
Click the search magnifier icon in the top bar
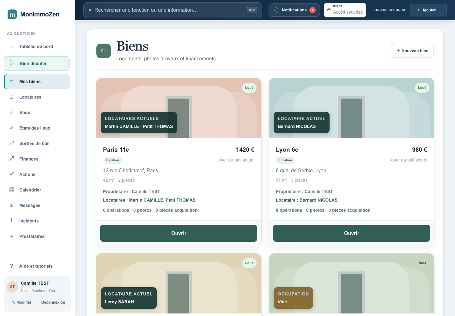click(90, 10)
